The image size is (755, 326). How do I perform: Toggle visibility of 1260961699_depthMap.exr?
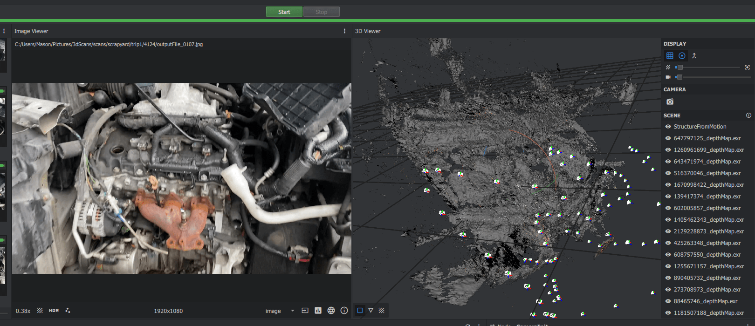point(668,150)
